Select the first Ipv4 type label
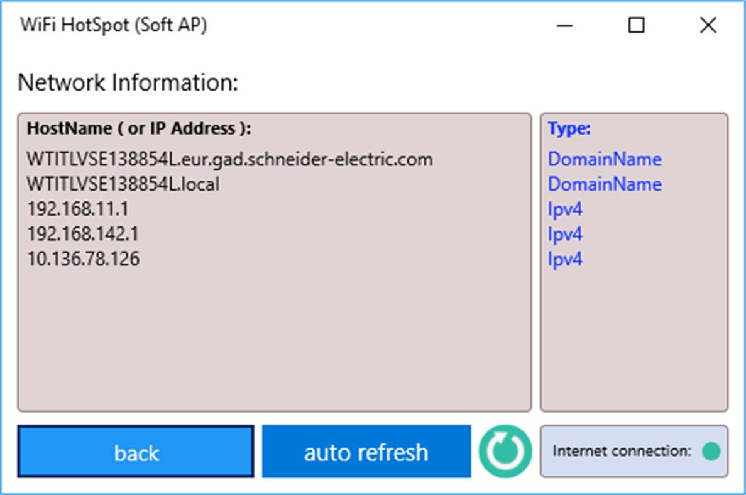 click(x=565, y=209)
